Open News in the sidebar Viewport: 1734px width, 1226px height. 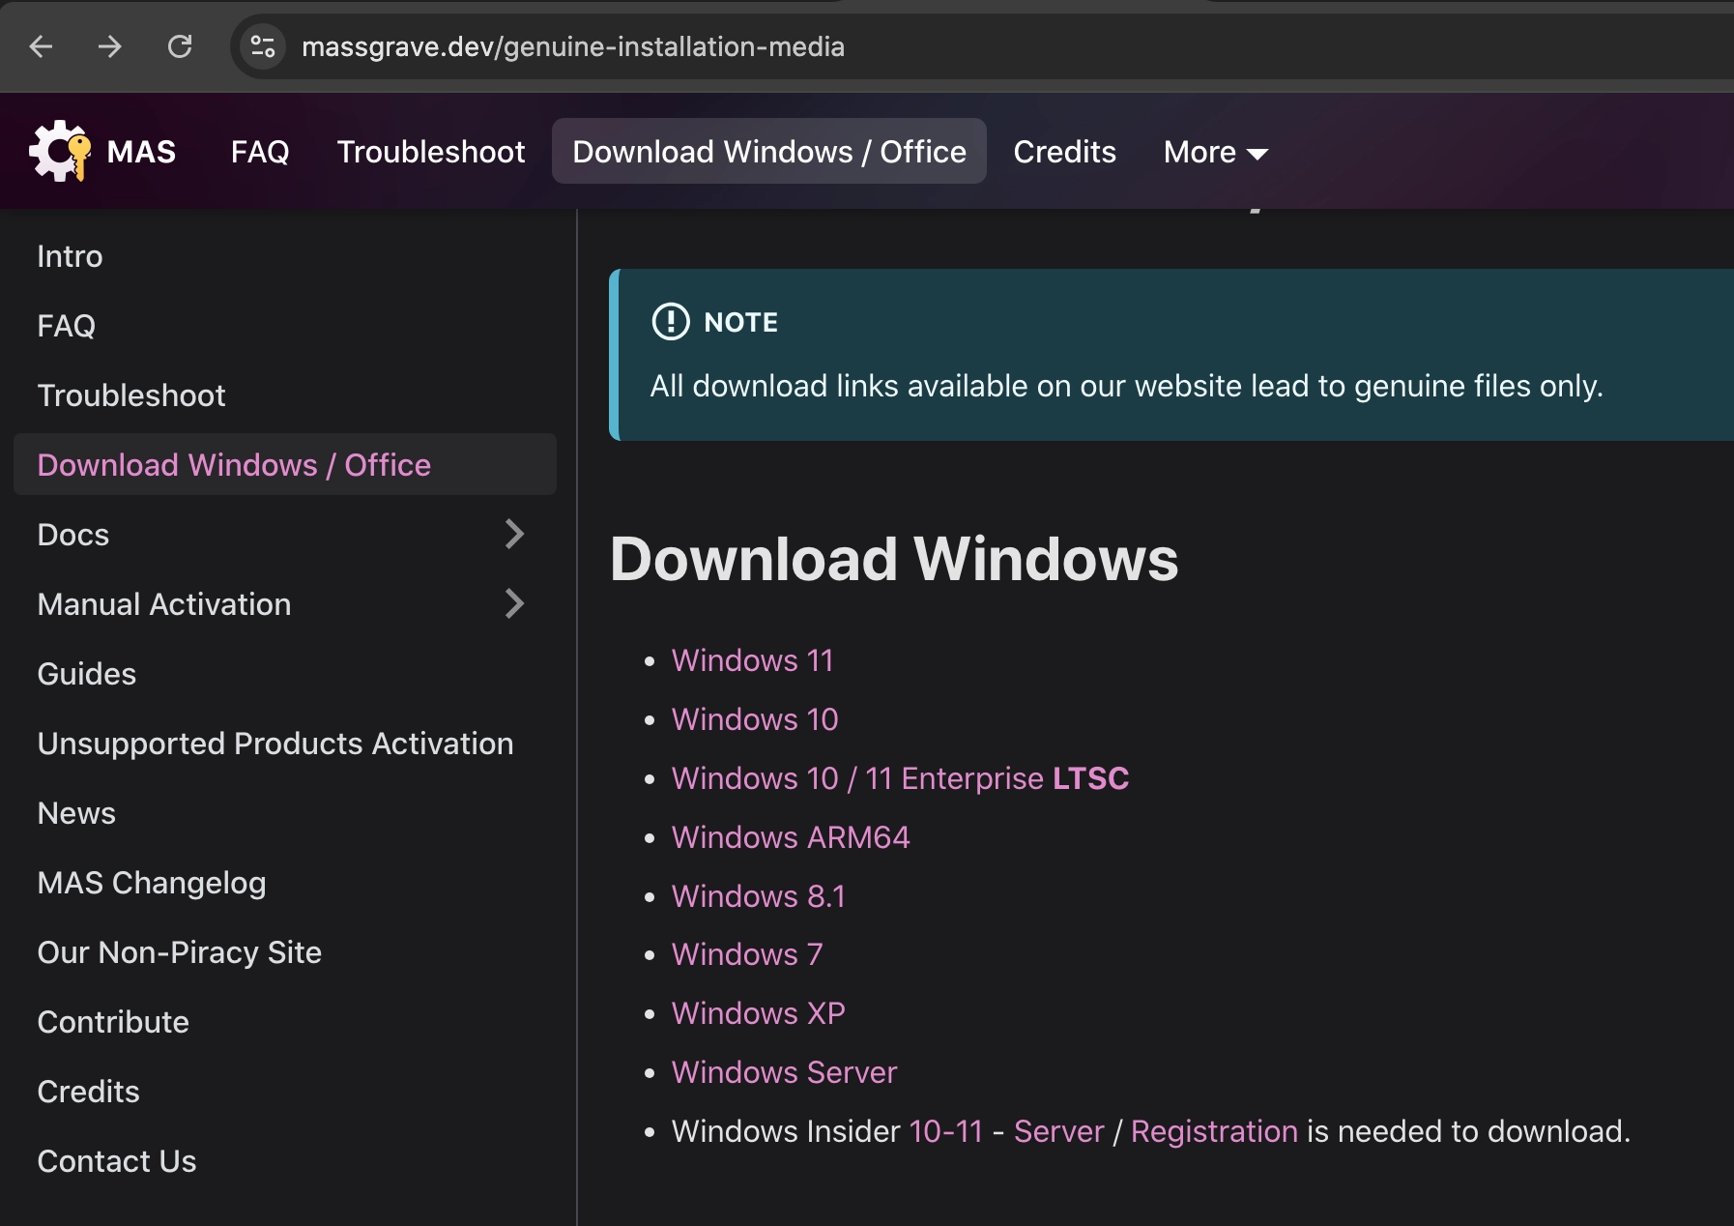pos(285,813)
